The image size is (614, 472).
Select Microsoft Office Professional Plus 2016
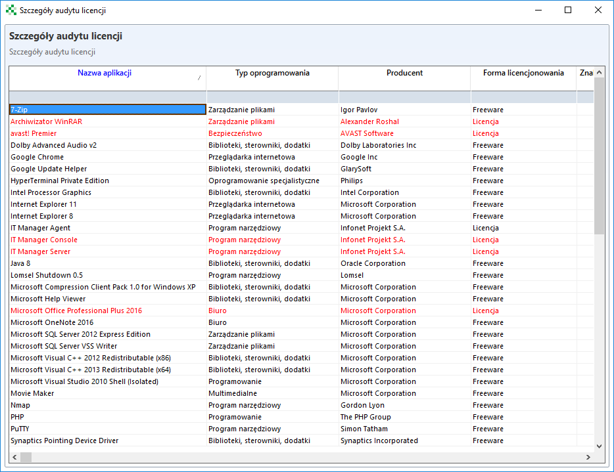[302, 311]
